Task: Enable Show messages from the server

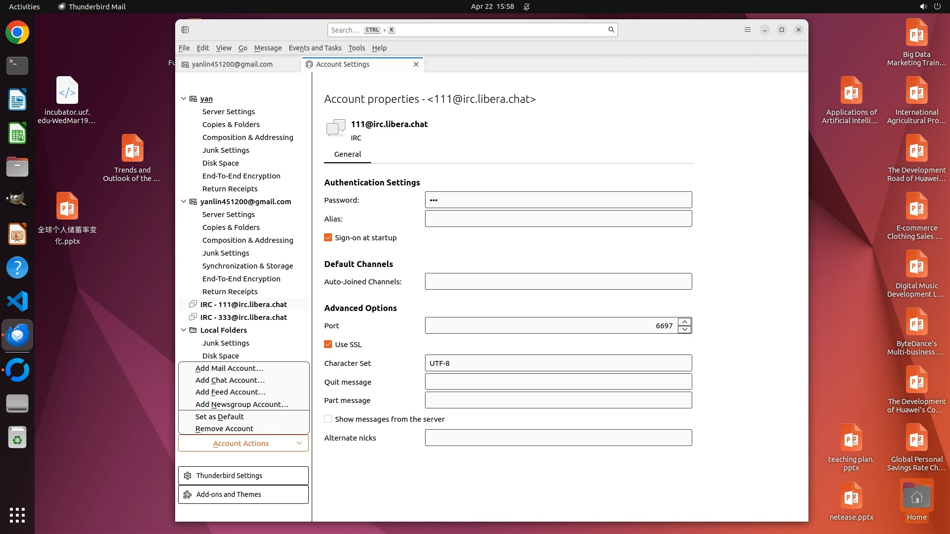Action: coord(328,419)
